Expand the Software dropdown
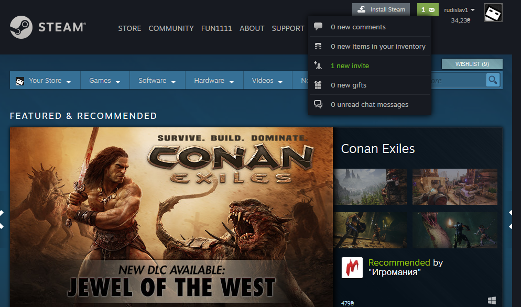This screenshot has width=521, height=307. [173, 82]
